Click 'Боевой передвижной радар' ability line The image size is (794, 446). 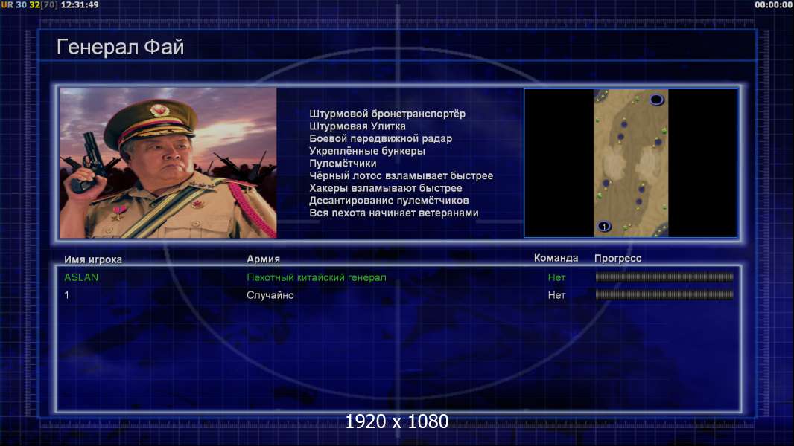(381, 138)
